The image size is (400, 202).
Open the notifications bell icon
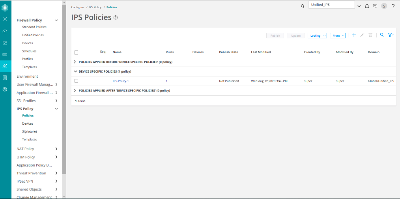coord(367,6)
